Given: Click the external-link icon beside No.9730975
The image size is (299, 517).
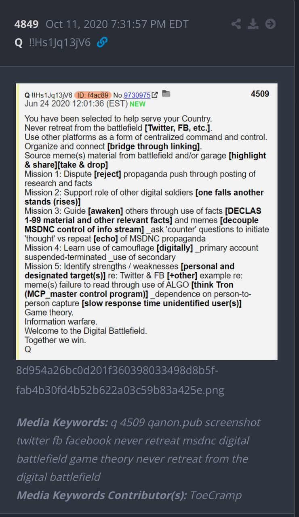Looking at the screenshot, I should tap(155, 95).
